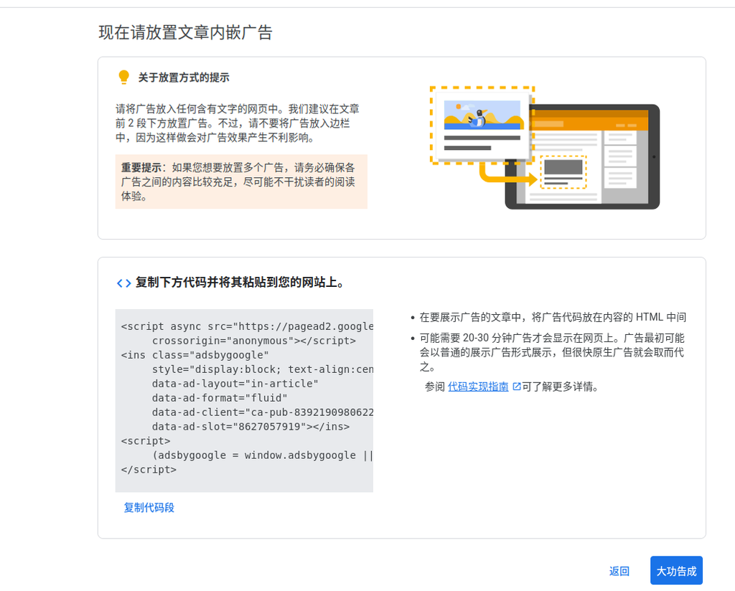Click the heading 现在请放置文章内嵌广告

(186, 32)
